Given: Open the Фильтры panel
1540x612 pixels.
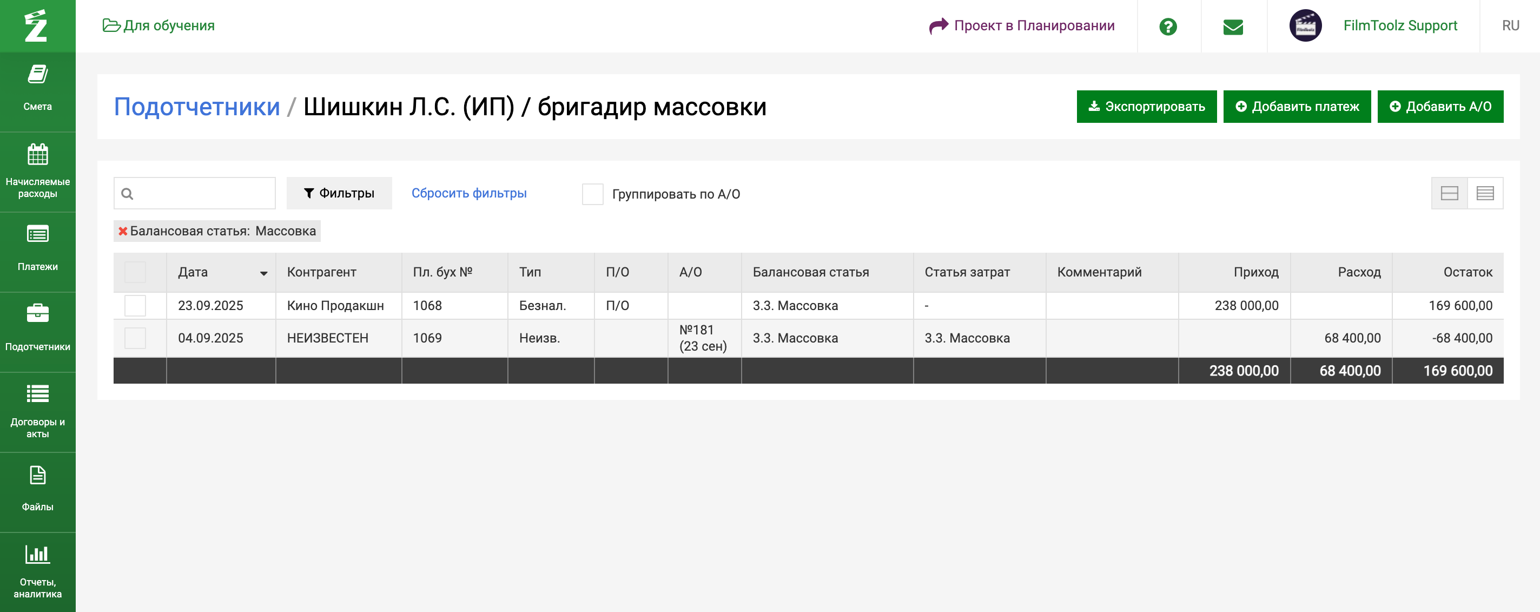Looking at the screenshot, I should [x=339, y=193].
